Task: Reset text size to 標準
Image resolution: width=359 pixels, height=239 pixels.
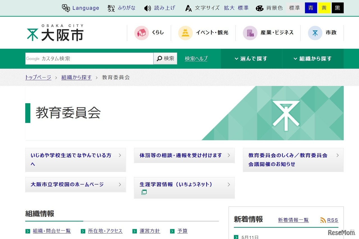Action: [x=243, y=8]
